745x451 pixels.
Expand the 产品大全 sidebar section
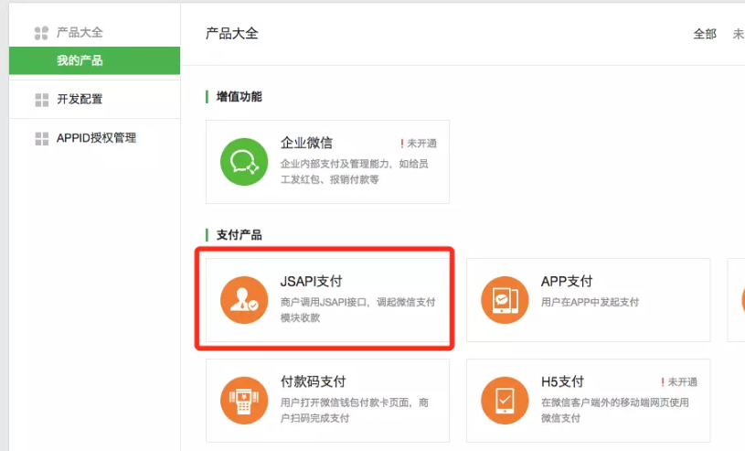[80, 33]
